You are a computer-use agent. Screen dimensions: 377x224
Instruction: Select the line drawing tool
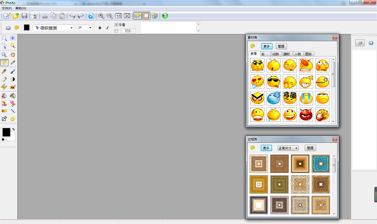13,111
